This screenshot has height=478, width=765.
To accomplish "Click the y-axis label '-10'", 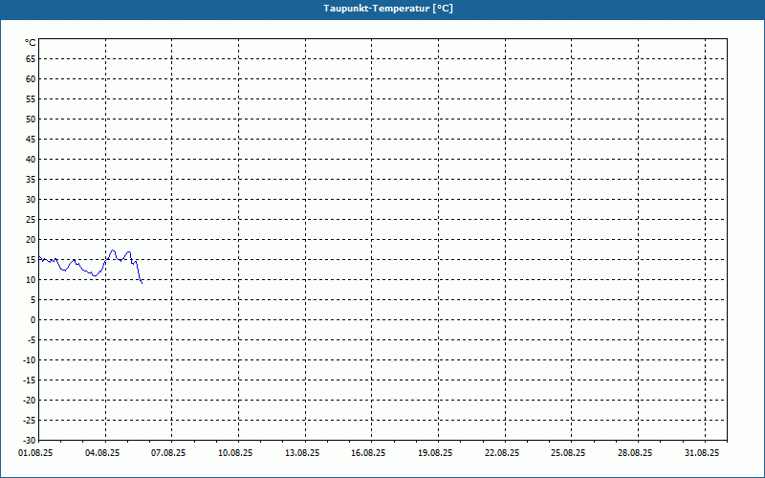I will 30,360.
